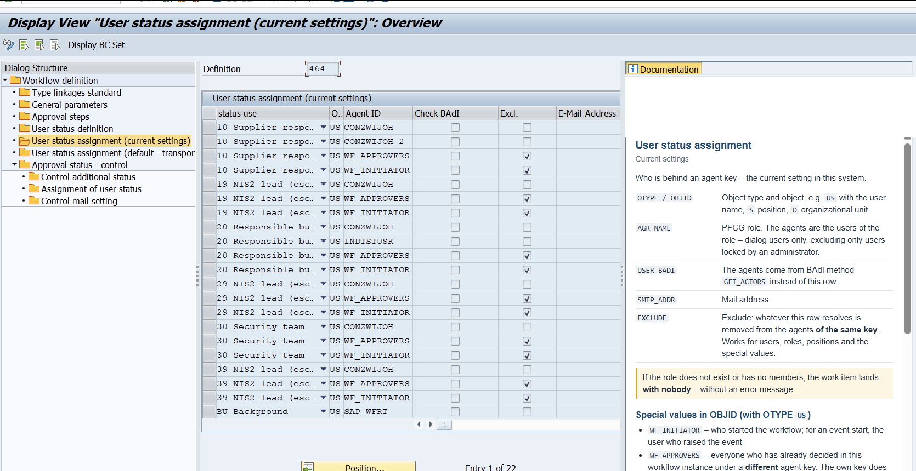This screenshot has height=471, width=916.
Task: Select the Excl. column header
Action: point(527,113)
